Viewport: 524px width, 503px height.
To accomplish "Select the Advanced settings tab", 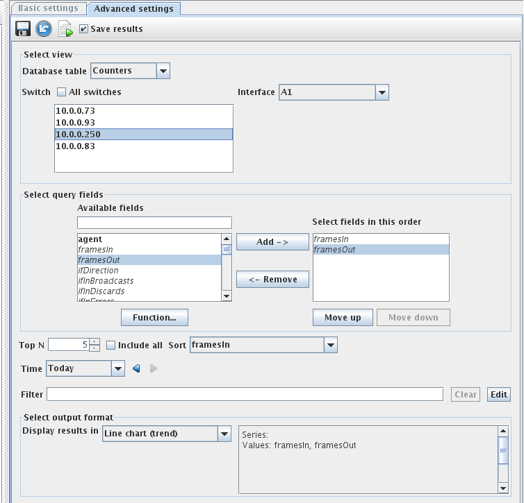I will pyautogui.click(x=133, y=9).
